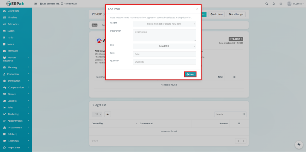
Task: Open the notifications bell icon
Action: tap(274, 4)
